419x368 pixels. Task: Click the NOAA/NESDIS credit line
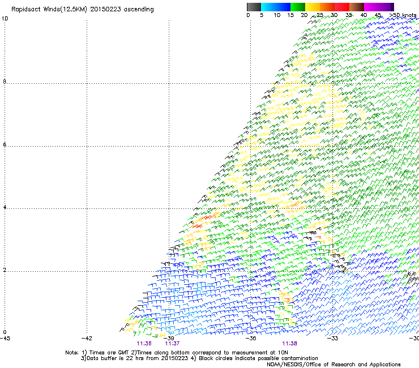(x=334, y=365)
